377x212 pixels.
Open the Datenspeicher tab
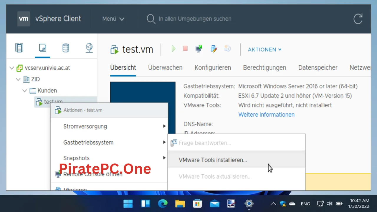click(x=318, y=68)
